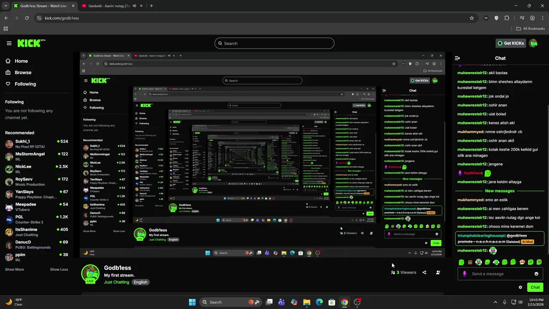Open RoySavv recommended channel
The height and width of the screenshot is (309, 549).
(x=36, y=182)
